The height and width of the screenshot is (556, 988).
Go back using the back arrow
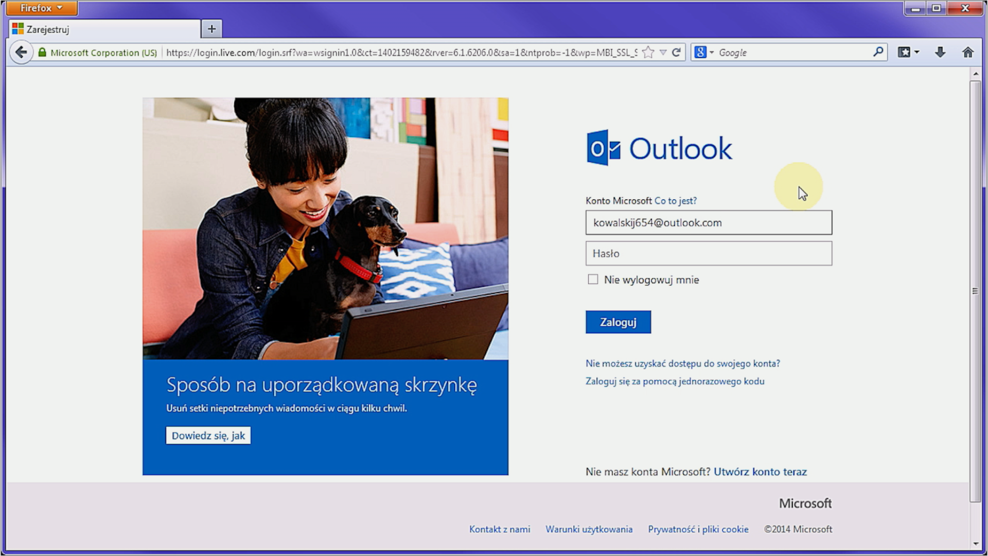pyautogui.click(x=21, y=52)
